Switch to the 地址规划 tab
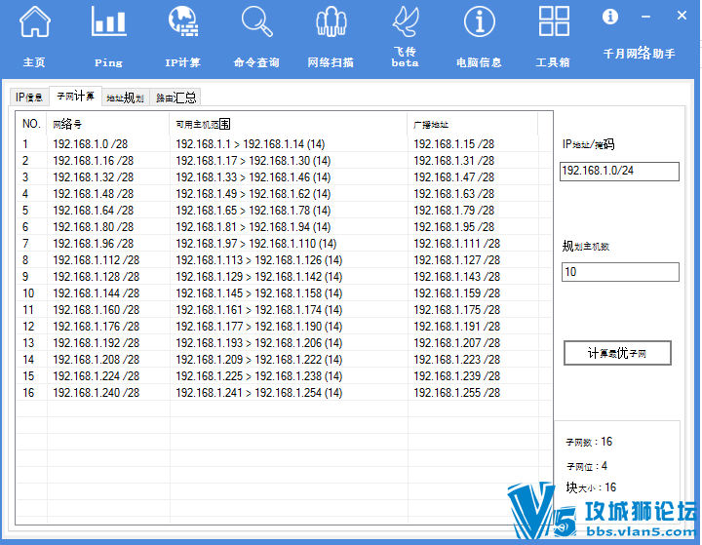The image size is (702, 545). pos(126,97)
